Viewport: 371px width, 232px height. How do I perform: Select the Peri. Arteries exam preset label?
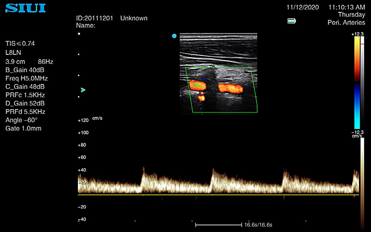coord(346,23)
